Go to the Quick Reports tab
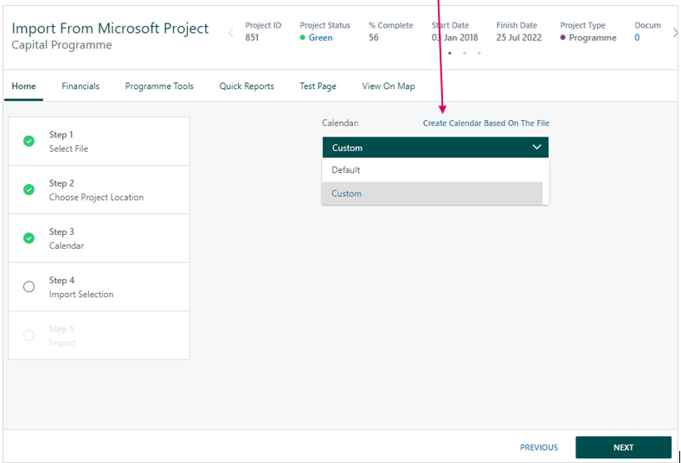This screenshot has height=463, width=681. (x=247, y=86)
